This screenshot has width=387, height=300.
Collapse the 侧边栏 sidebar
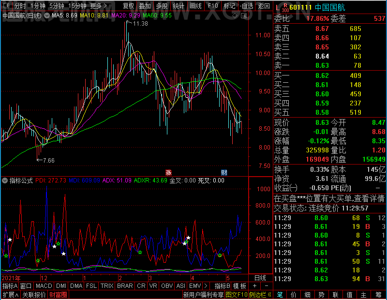click(x=260, y=295)
